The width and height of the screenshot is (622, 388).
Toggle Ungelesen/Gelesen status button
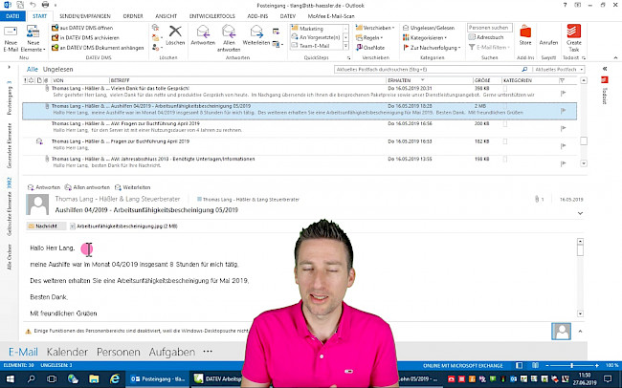click(430, 28)
